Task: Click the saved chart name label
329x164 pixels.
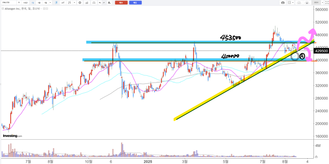Action: click(316, 3)
